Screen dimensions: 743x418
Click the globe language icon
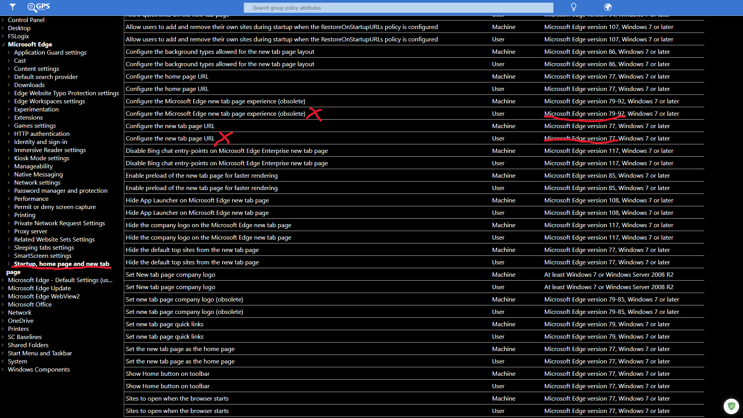608,7
